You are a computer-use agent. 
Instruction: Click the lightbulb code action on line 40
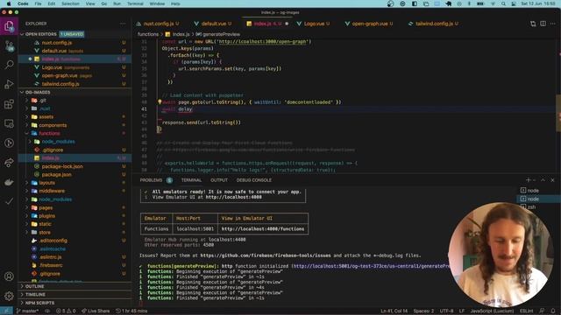160,101
